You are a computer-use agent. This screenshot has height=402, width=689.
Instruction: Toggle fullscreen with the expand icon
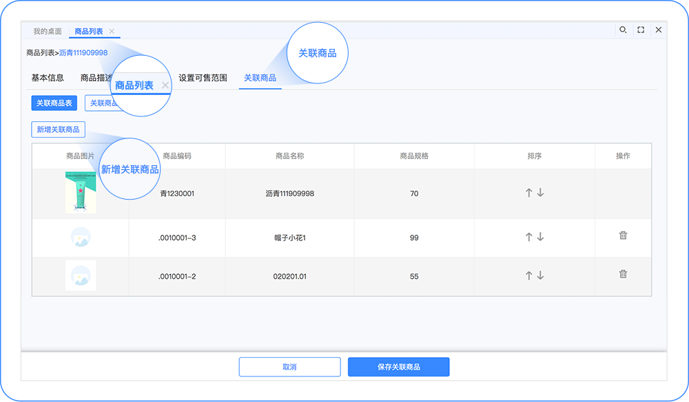click(641, 30)
